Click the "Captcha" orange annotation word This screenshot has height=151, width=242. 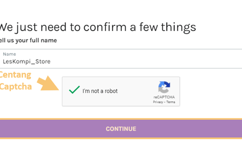(16, 86)
